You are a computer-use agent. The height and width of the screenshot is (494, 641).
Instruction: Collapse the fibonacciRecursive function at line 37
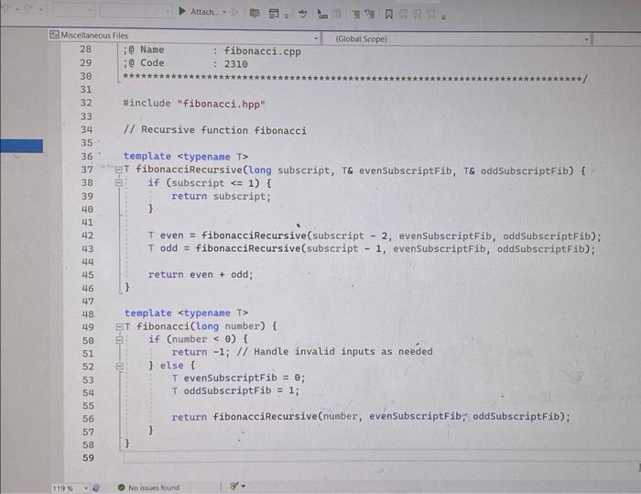point(118,170)
